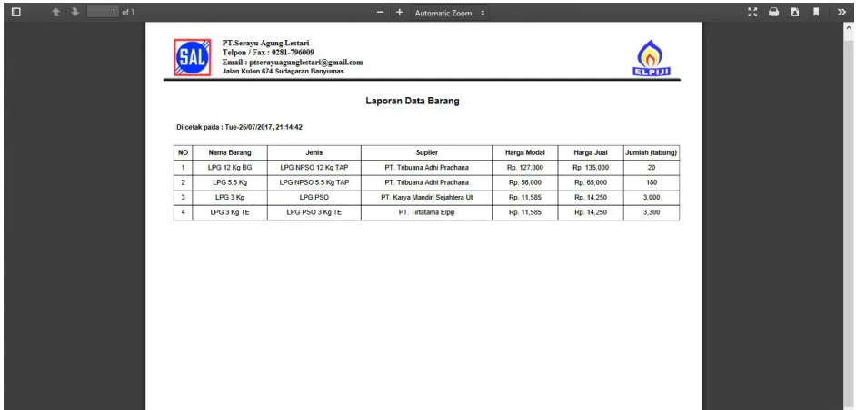This screenshot has width=856, height=410.
Task: Select the quantity 180 cell
Action: [x=652, y=182]
